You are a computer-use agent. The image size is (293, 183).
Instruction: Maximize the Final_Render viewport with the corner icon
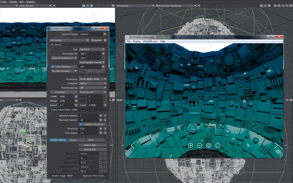click(x=113, y=6)
